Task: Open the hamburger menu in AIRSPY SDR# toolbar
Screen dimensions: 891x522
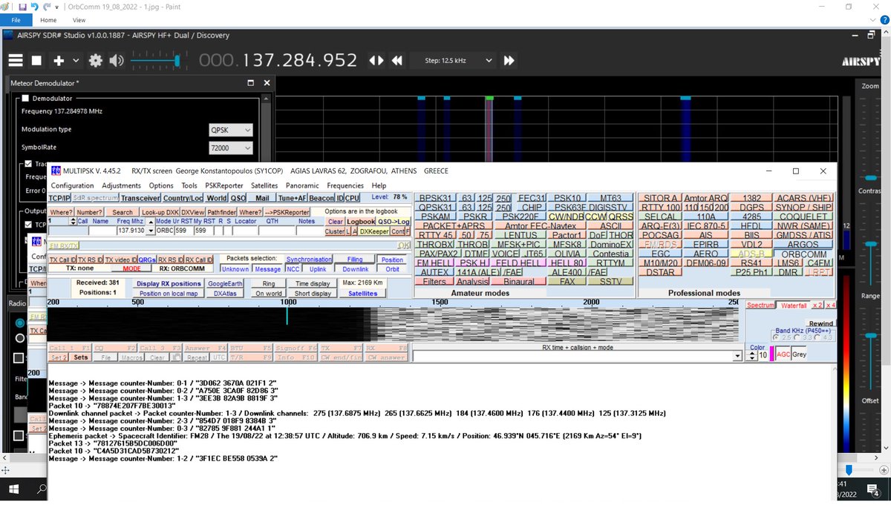Action: (x=15, y=60)
